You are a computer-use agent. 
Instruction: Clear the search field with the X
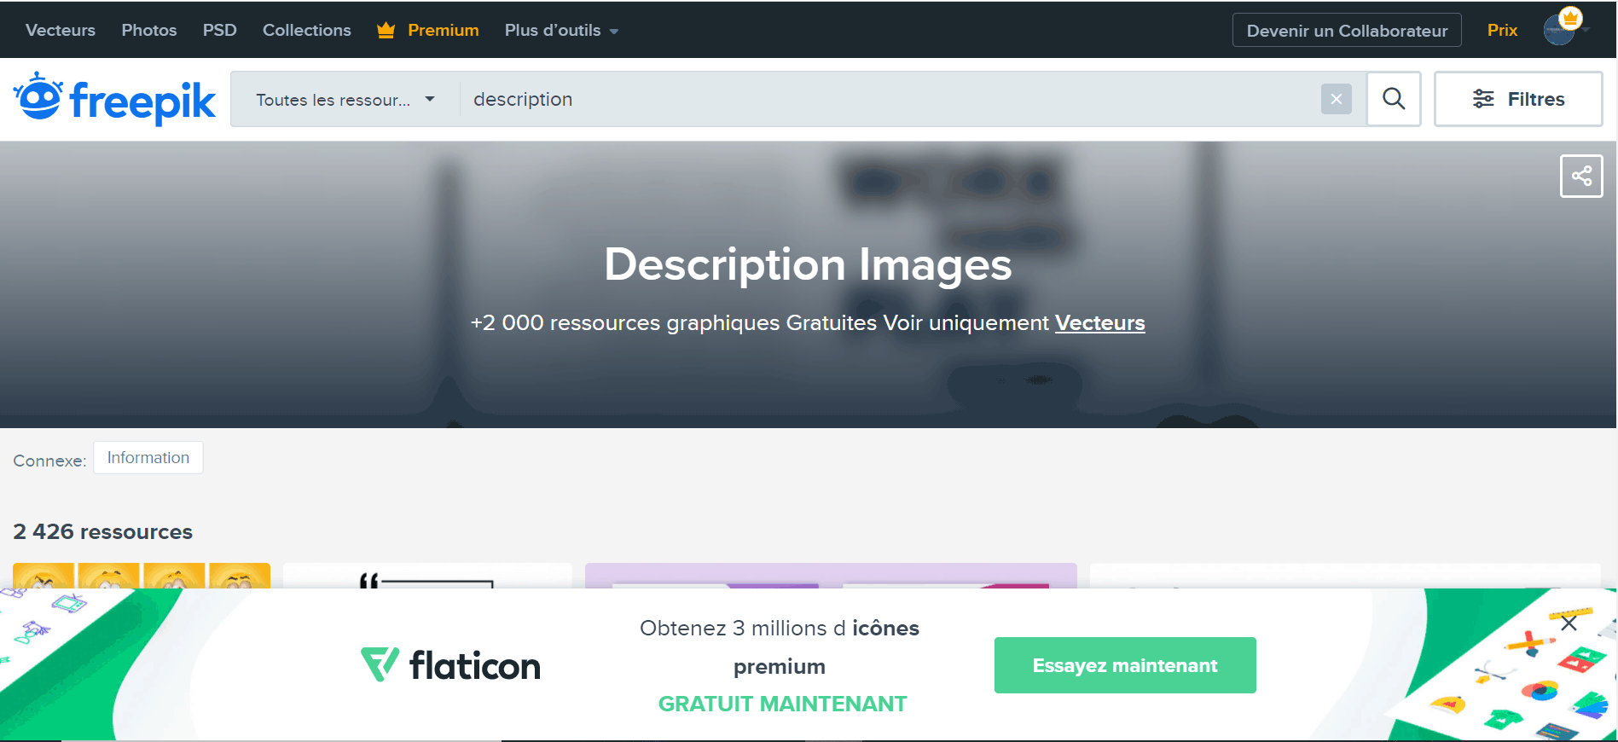point(1337,100)
